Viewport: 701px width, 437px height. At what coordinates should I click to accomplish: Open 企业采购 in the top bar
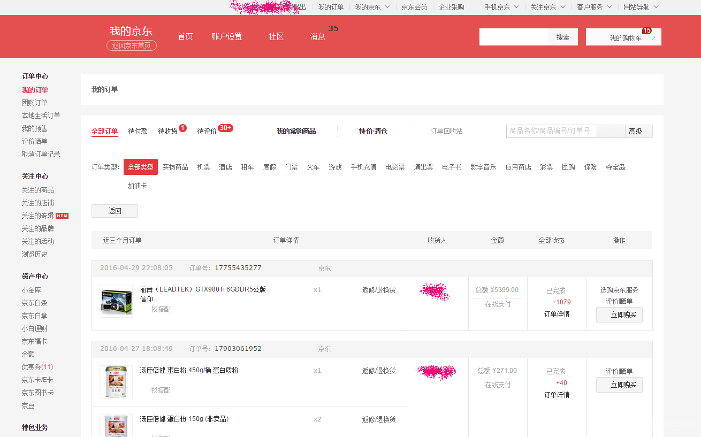(x=452, y=7)
